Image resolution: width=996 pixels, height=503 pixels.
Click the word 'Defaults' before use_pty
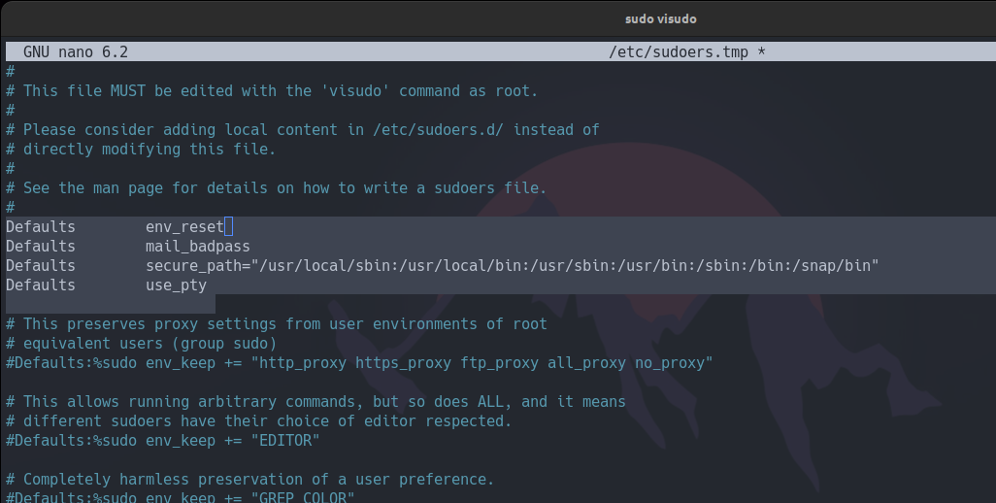click(x=41, y=285)
